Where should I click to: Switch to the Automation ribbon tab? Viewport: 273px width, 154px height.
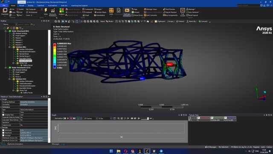click(52, 6)
